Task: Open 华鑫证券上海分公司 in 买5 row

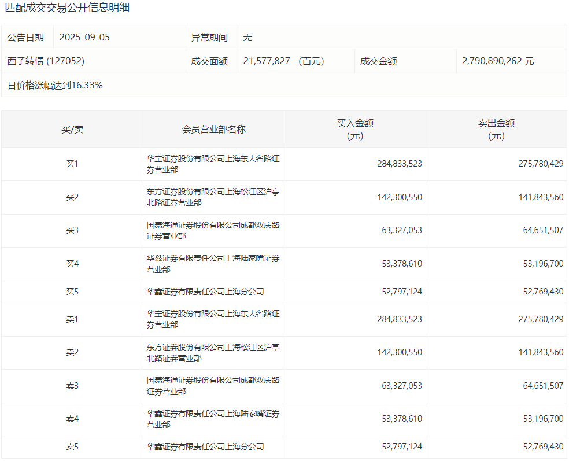Action: tap(205, 292)
